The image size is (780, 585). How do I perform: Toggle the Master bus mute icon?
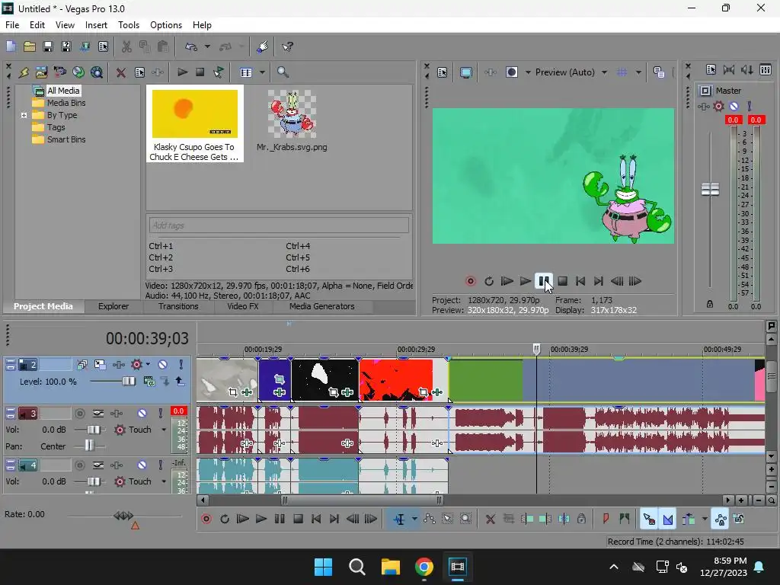click(x=734, y=106)
